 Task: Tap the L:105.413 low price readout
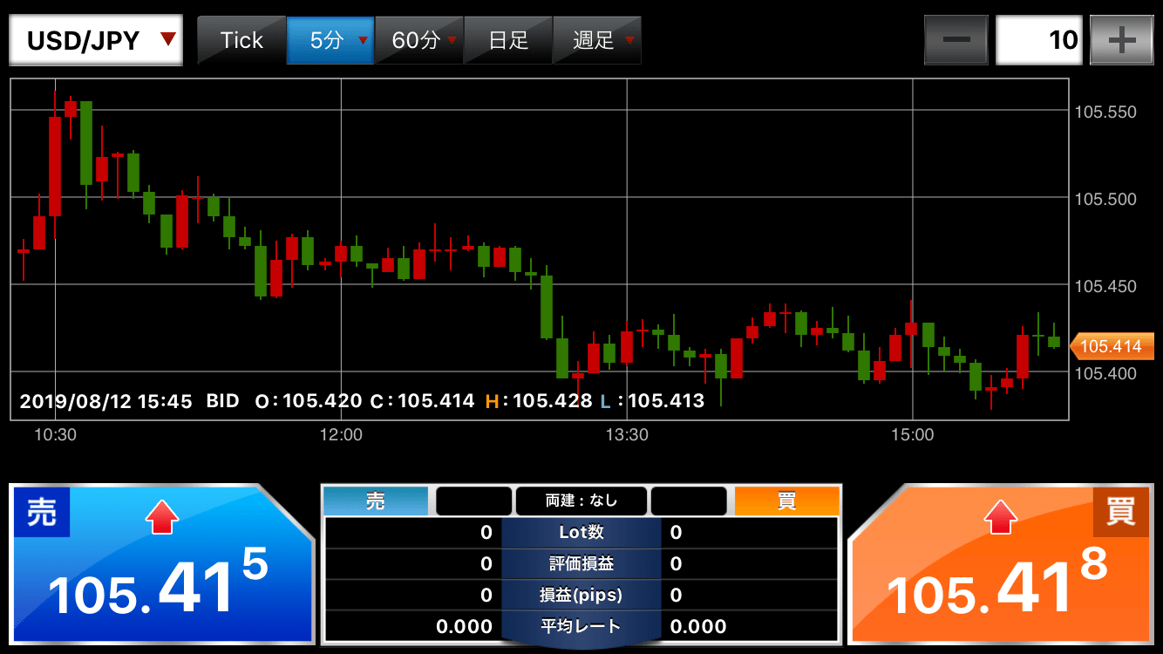tap(652, 401)
